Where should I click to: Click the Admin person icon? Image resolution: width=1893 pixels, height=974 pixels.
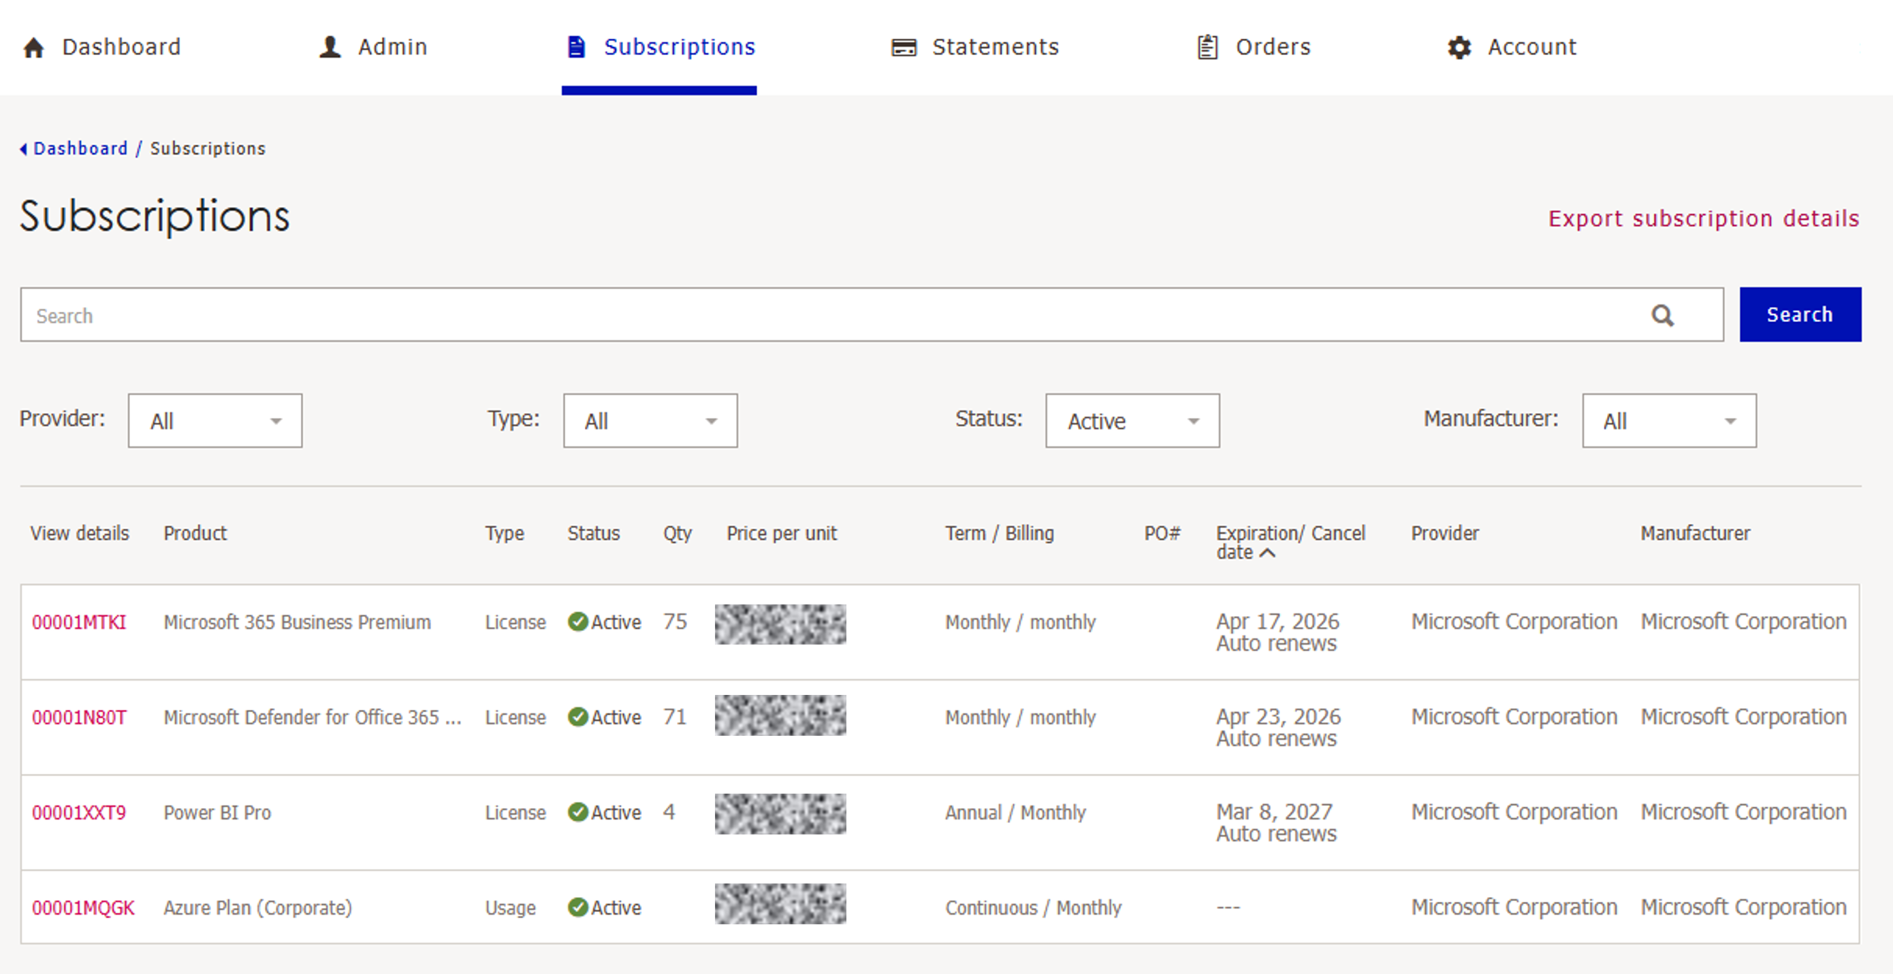(x=330, y=47)
